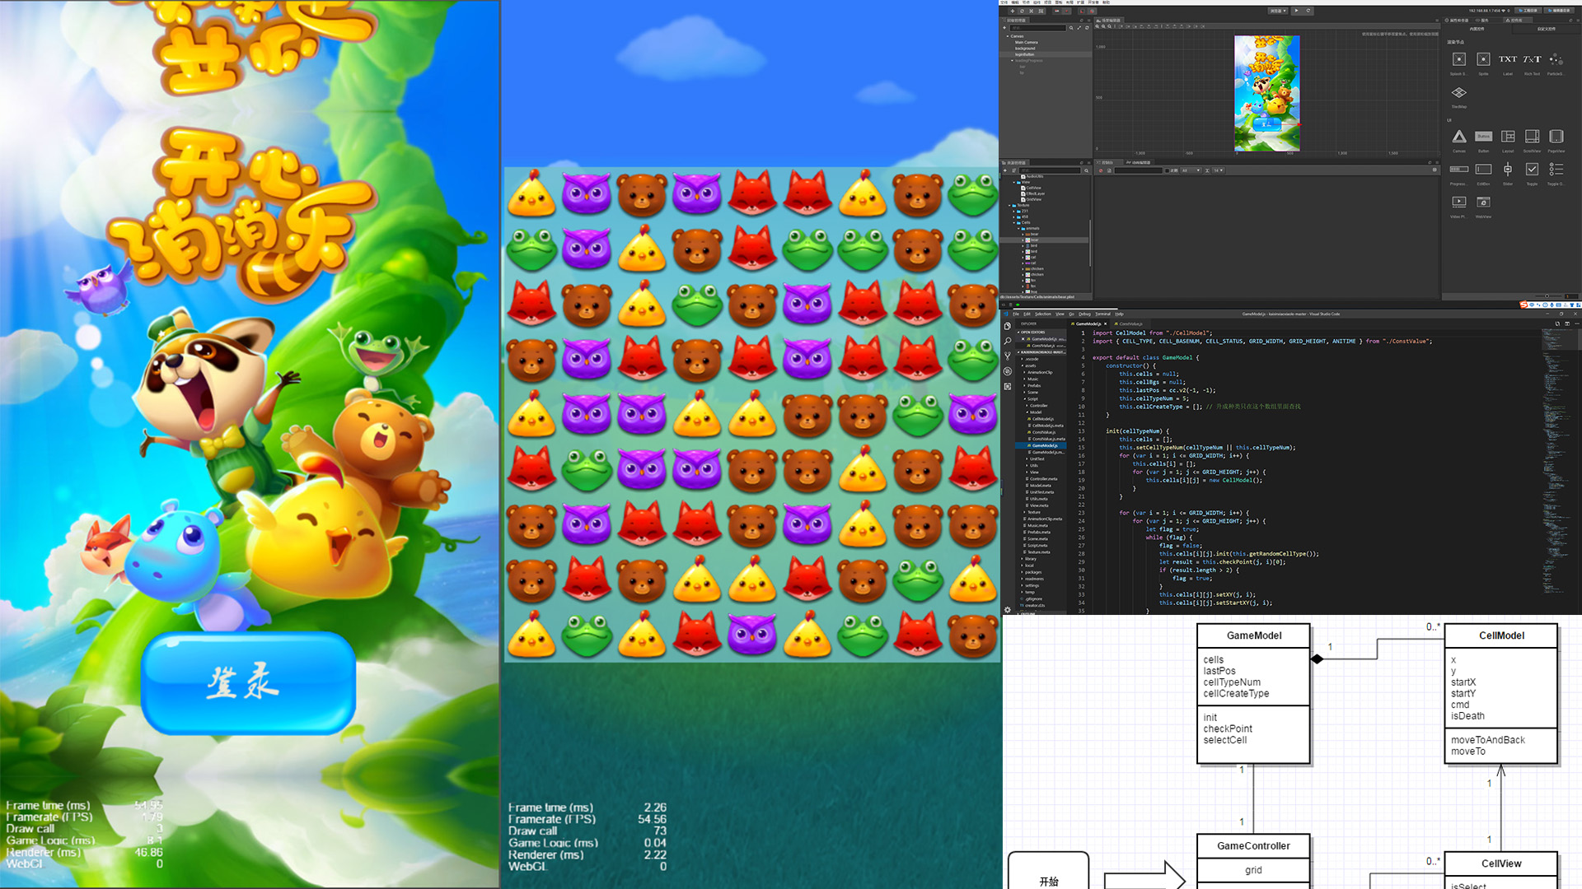Image resolution: width=1582 pixels, height=889 pixels.
Task: Select the CellModel class box in UML diagram
Action: click(1501, 694)
